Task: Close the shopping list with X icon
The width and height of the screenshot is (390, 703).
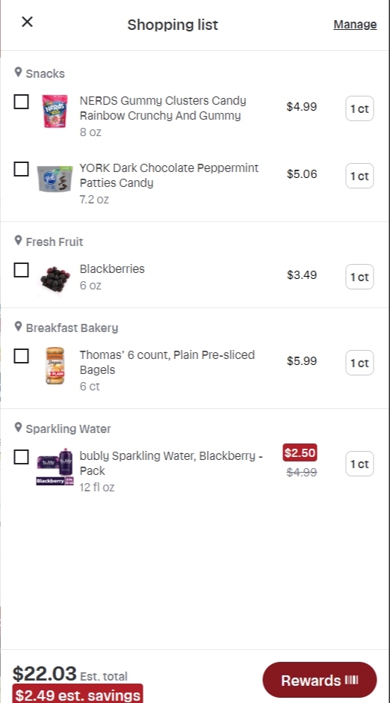Action: pos(28,22)
